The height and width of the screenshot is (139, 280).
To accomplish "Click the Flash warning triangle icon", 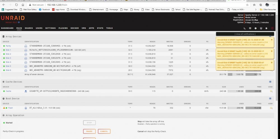I will (4, 108).
